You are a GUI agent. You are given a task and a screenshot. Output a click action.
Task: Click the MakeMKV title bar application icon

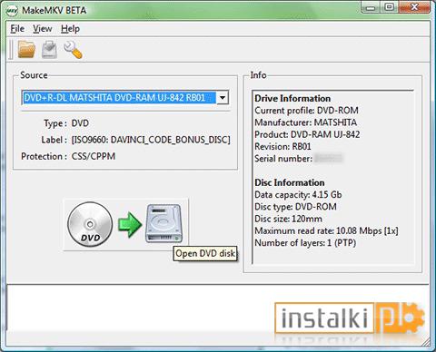[x=12, y=11]
